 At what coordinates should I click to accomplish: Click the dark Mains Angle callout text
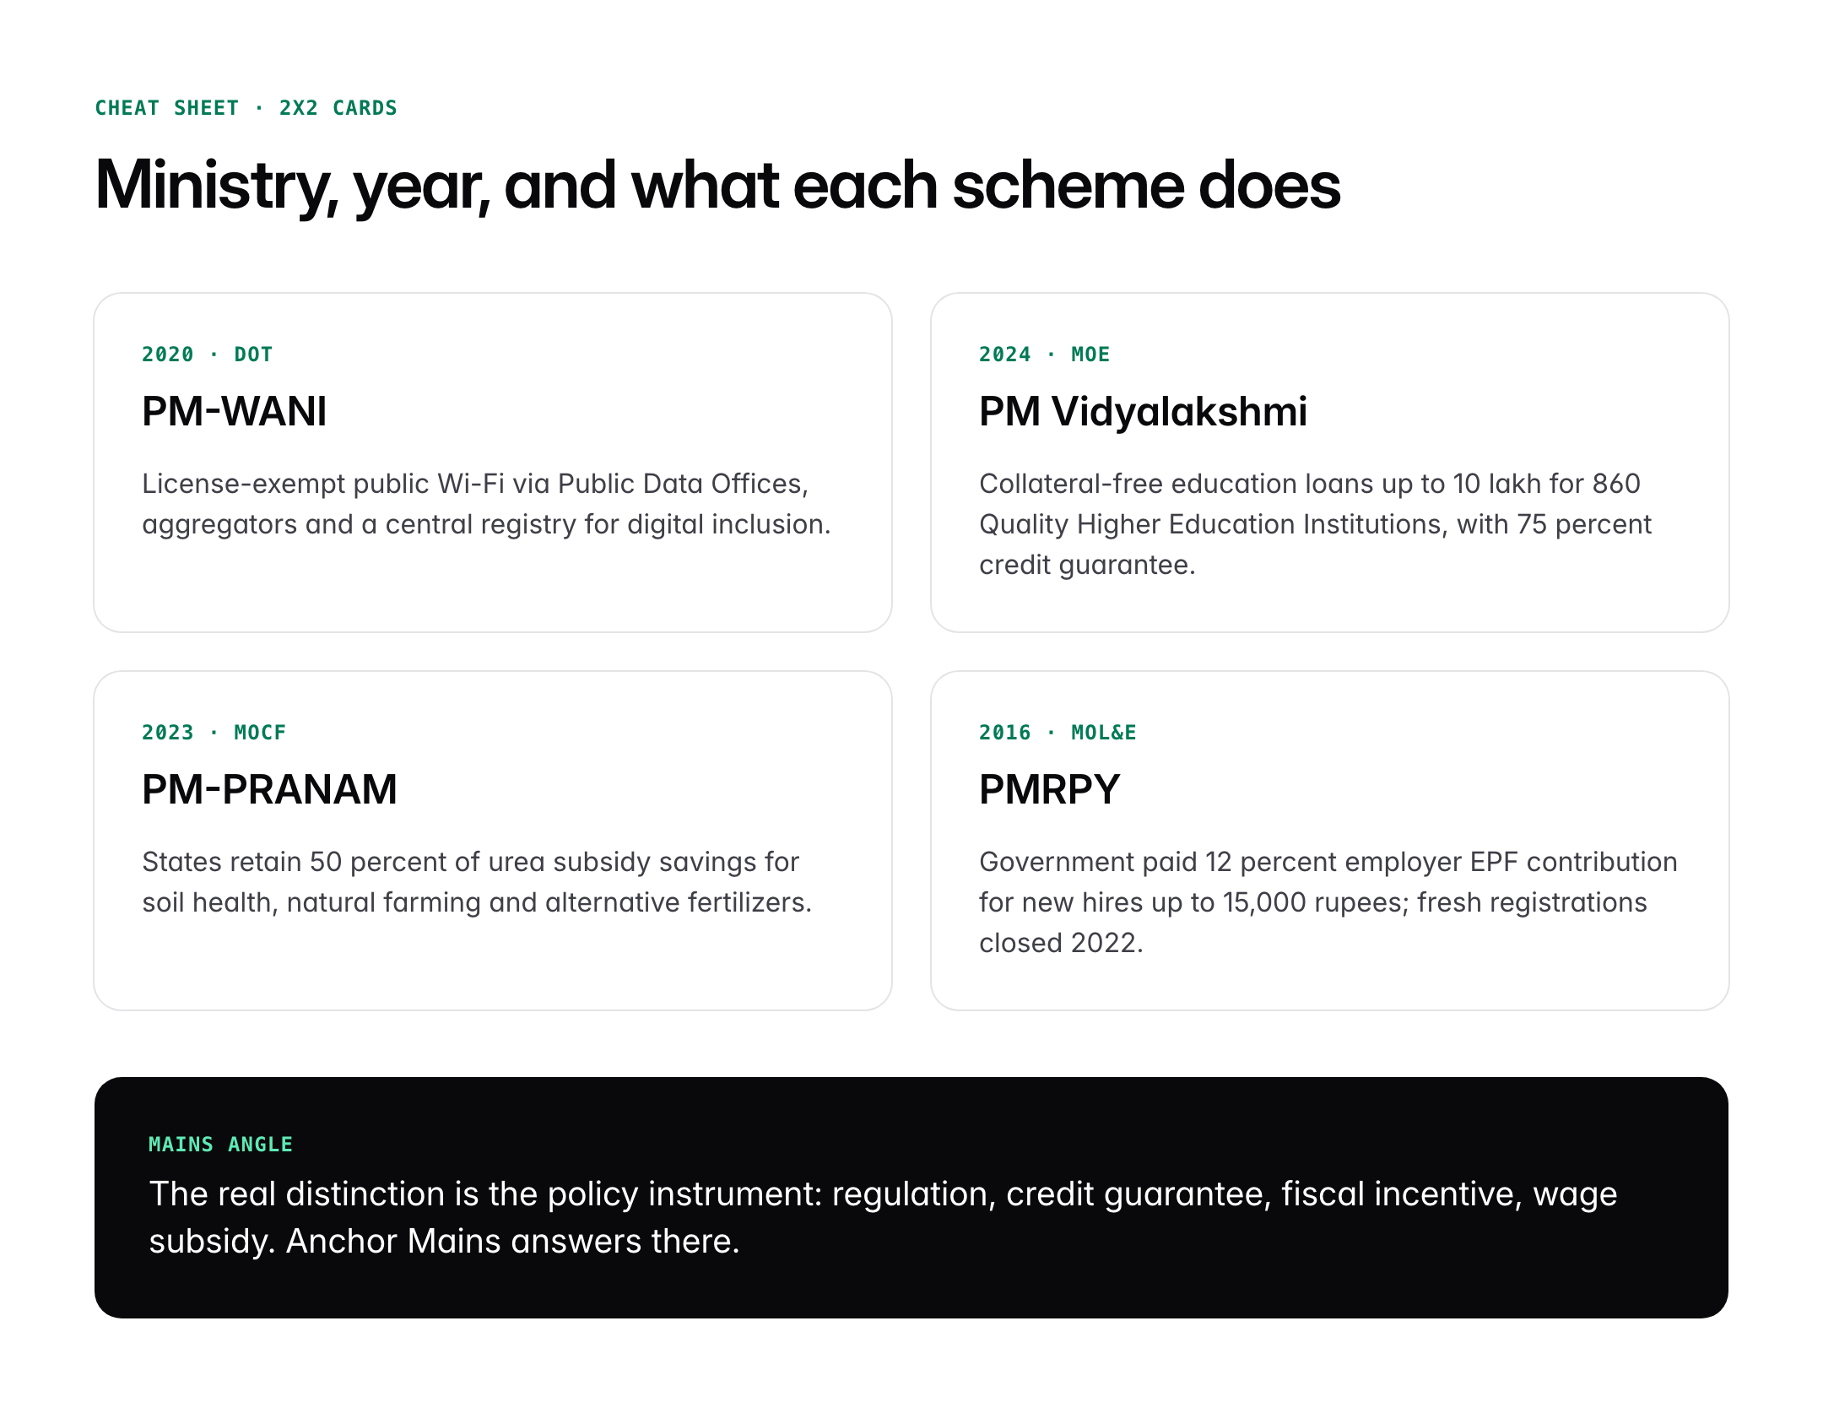tap(883, 1194)
